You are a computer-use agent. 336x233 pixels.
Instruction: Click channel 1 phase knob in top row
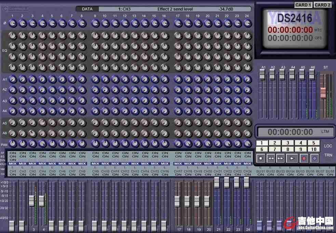(13, 24)
